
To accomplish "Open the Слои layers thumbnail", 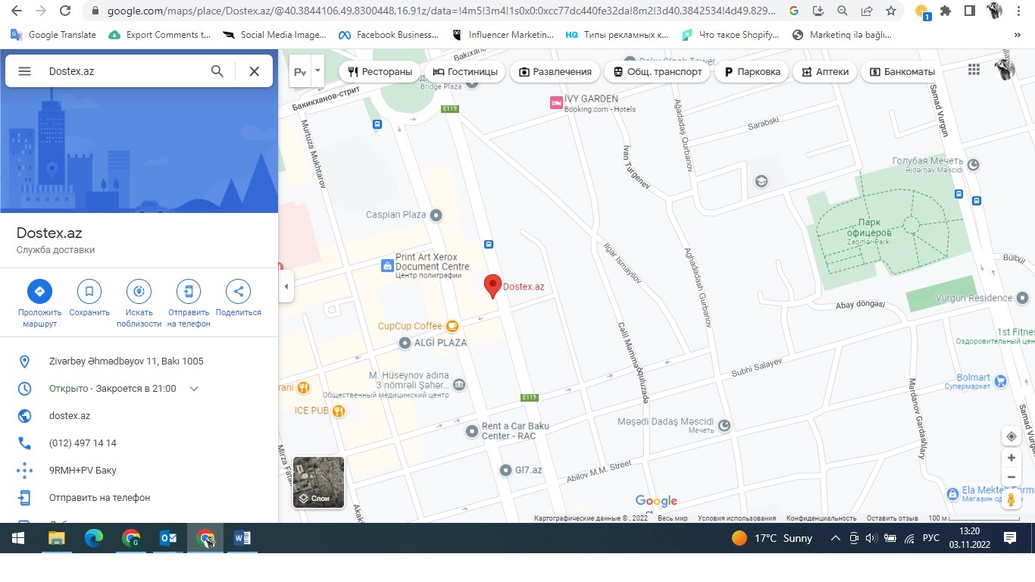I will (319, 482).
